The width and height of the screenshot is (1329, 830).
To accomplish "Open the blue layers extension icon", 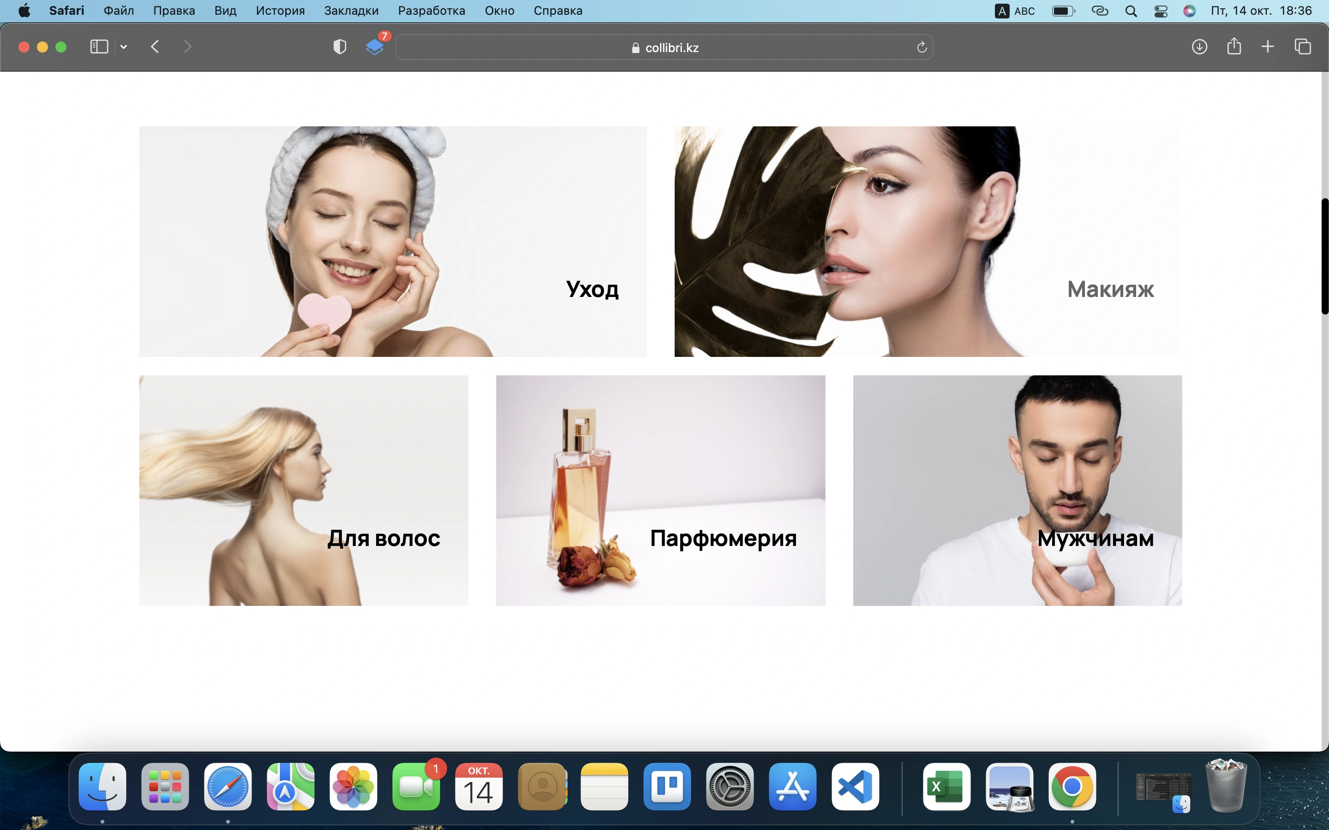I will click(x=375, y=47).
